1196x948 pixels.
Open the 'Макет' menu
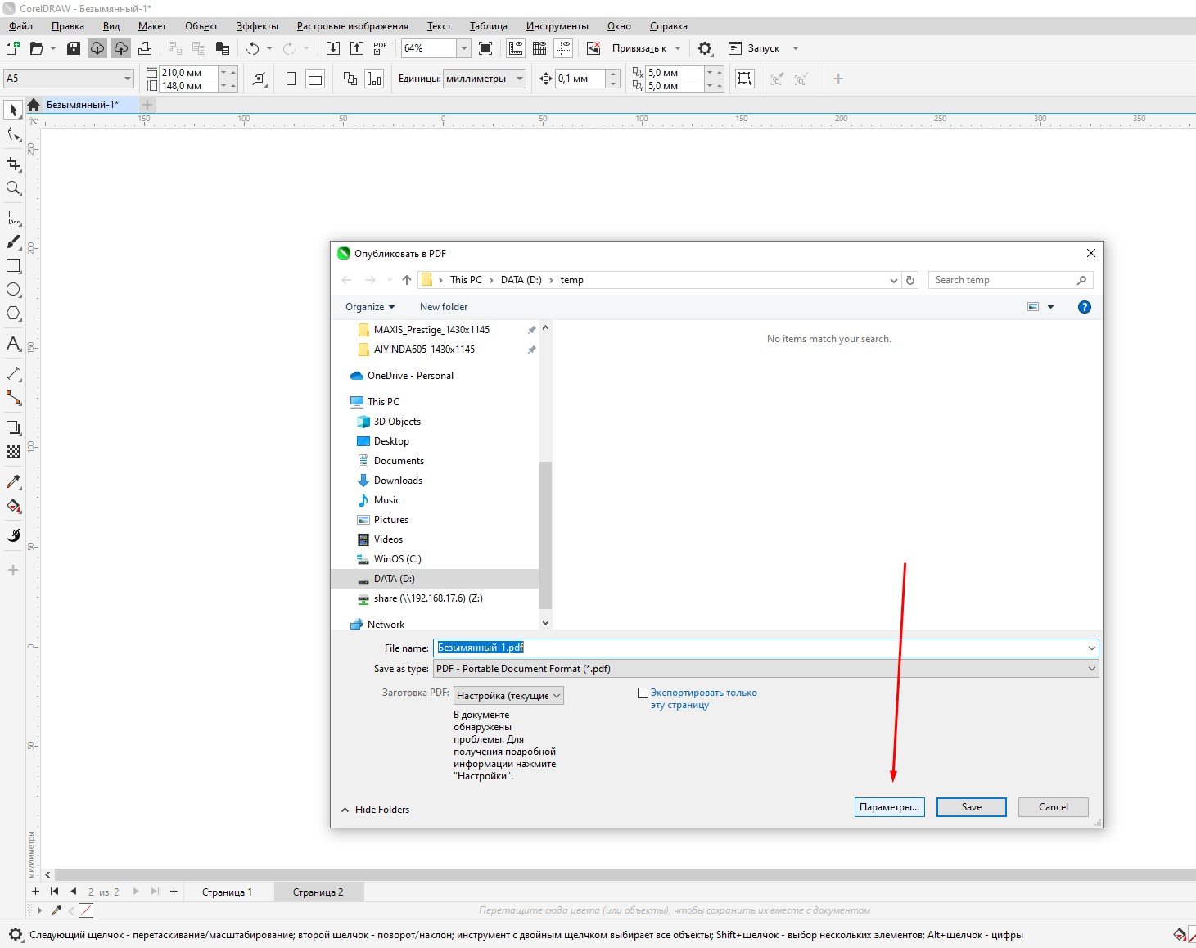pyautogui.click(x=151, y=26)
